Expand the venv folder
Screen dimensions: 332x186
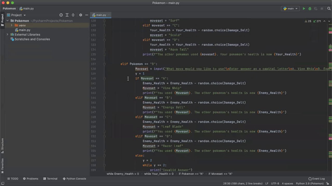(11, 25)
